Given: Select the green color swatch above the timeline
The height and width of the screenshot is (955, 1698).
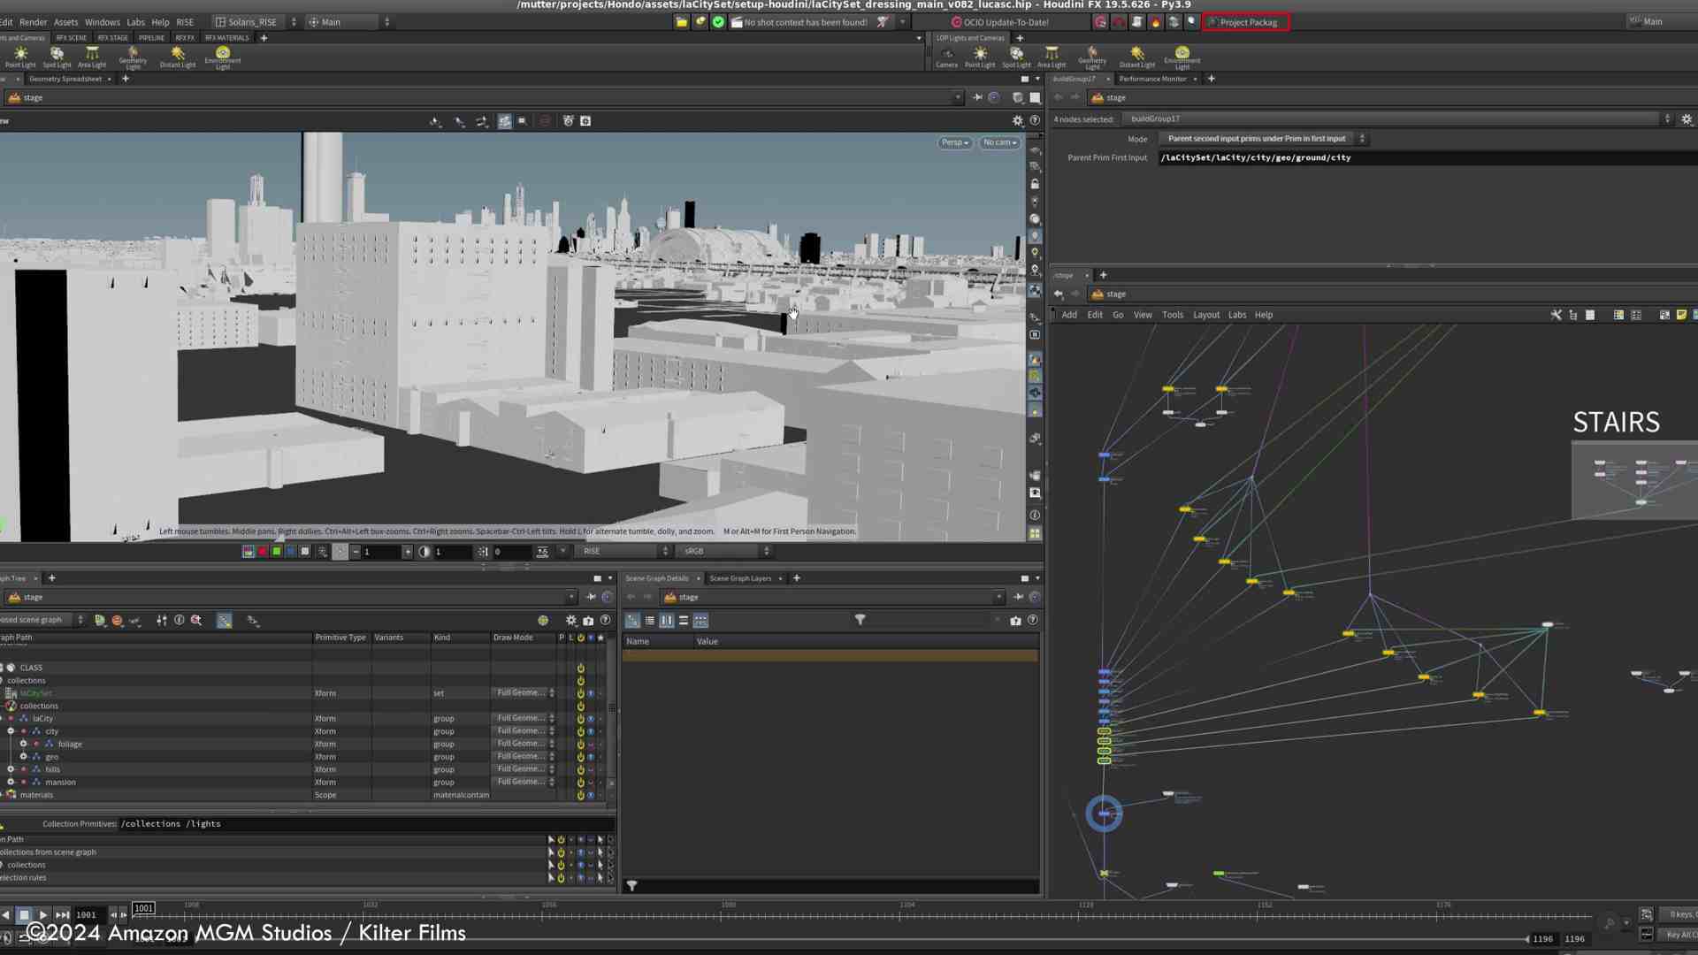Looking at the screenshot, I should pyautogui.click(x=277, y=550).
